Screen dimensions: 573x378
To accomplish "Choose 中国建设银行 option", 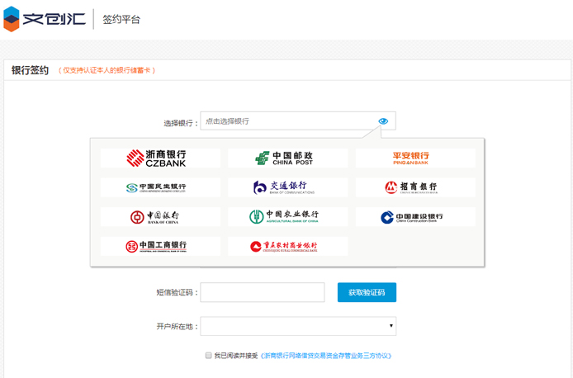I will click(415, 217).
